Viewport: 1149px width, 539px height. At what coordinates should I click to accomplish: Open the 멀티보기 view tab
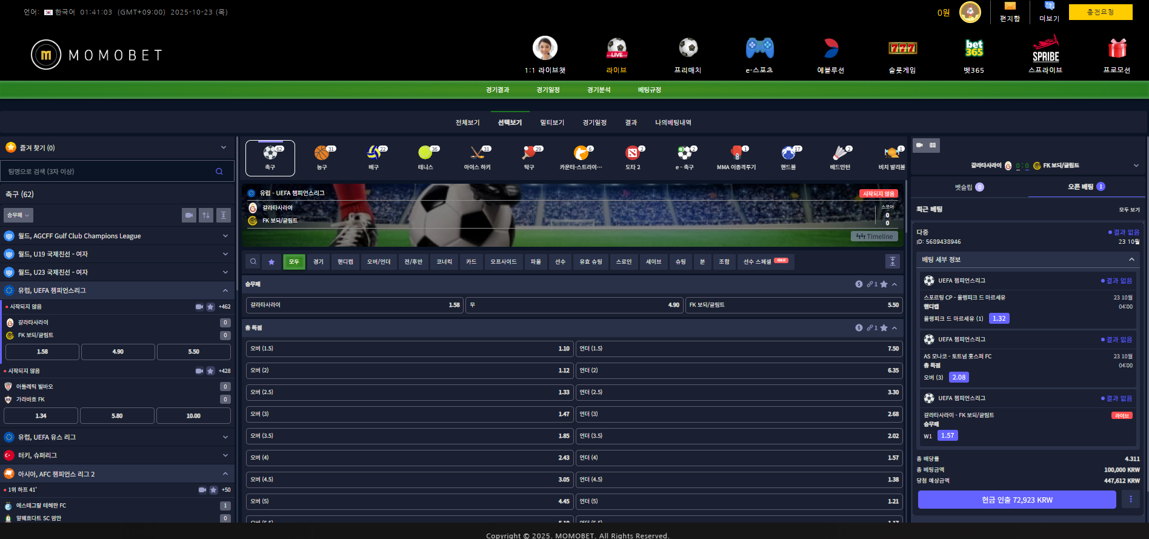point(551,122)
